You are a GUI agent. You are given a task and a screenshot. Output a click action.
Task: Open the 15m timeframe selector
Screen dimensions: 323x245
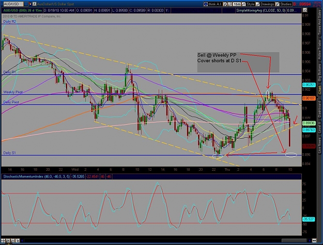tap(237, 4)
